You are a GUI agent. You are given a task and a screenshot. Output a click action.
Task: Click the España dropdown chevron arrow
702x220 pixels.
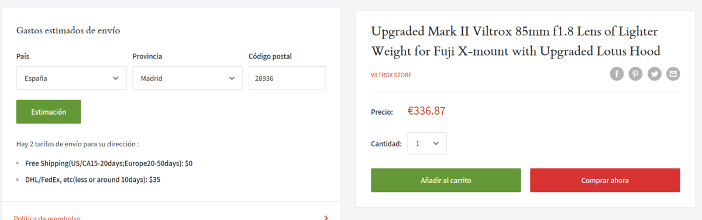(115, 78)
